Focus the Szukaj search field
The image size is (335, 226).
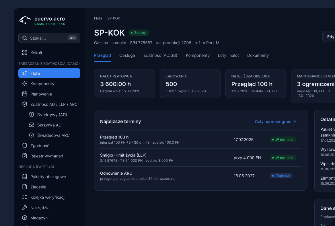[x=49, y=38]
